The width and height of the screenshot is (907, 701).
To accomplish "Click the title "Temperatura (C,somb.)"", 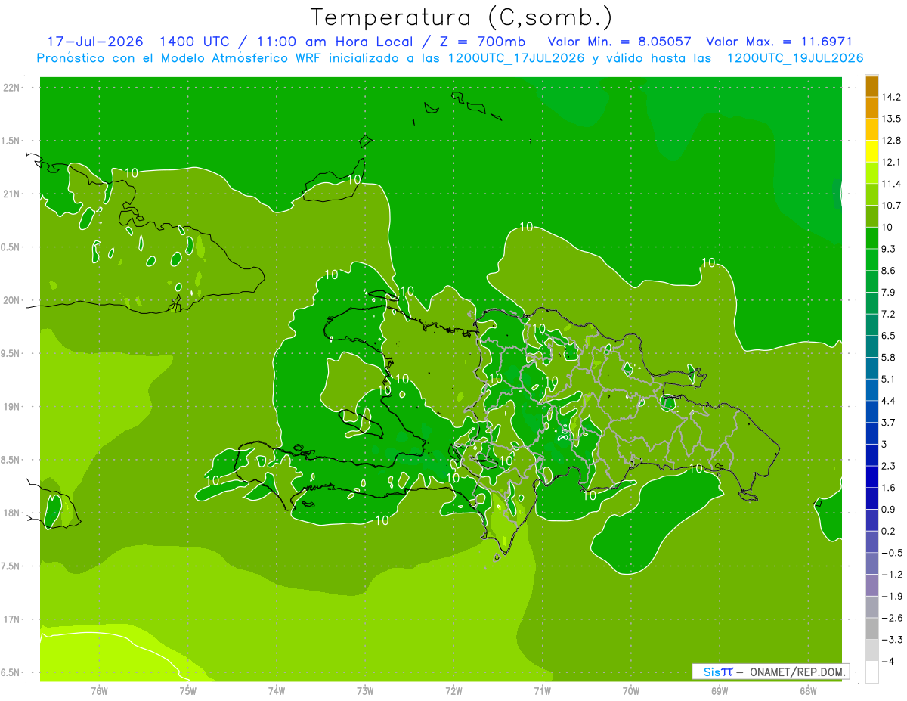I will 461,18.
